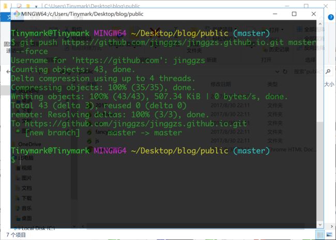Open Explorer help via the blue question icon
Image resolution: width=336 pixels, height=240 pixels.
(331, 17)
